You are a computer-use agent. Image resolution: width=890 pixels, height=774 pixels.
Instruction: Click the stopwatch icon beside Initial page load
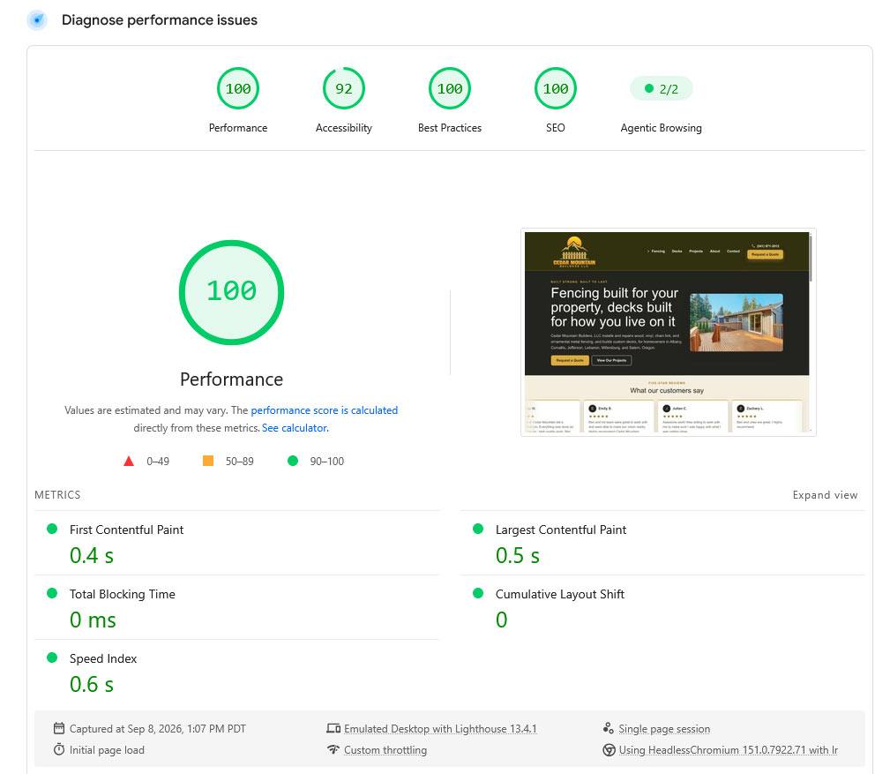(x=59, y=749)
